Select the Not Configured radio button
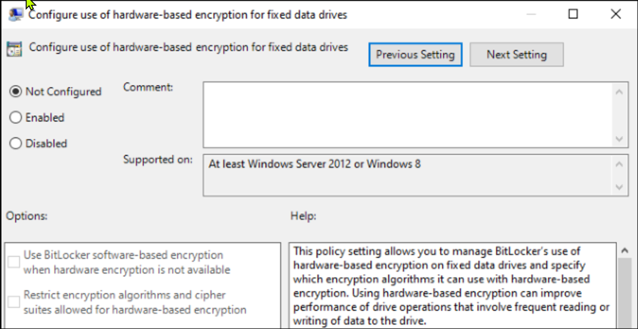The image size is (638, 329). point(16,91)
